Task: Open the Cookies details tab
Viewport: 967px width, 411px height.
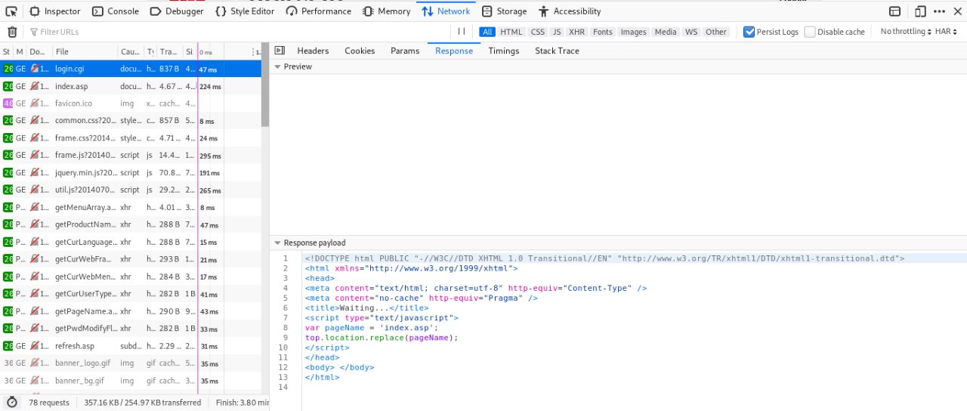Action: [360, 51]
